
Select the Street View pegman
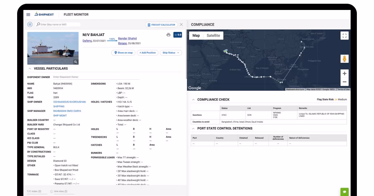pos(344,58)
